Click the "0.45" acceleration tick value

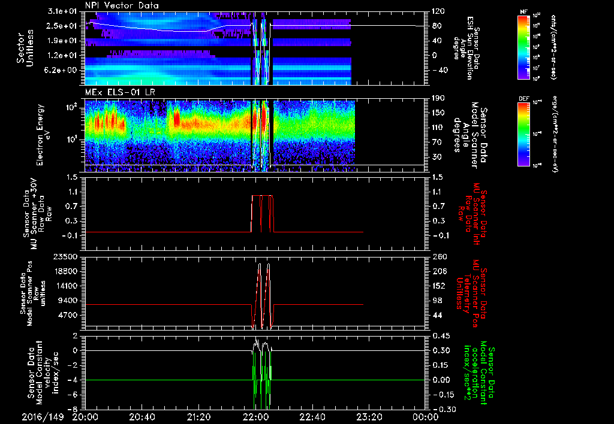pos(441,335)
